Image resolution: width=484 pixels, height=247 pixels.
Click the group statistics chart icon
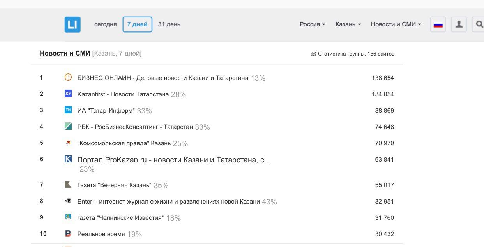point(313,54)
